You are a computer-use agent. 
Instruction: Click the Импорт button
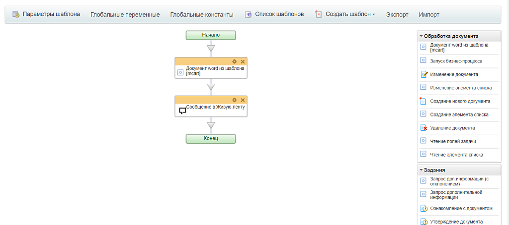(429, 15)
